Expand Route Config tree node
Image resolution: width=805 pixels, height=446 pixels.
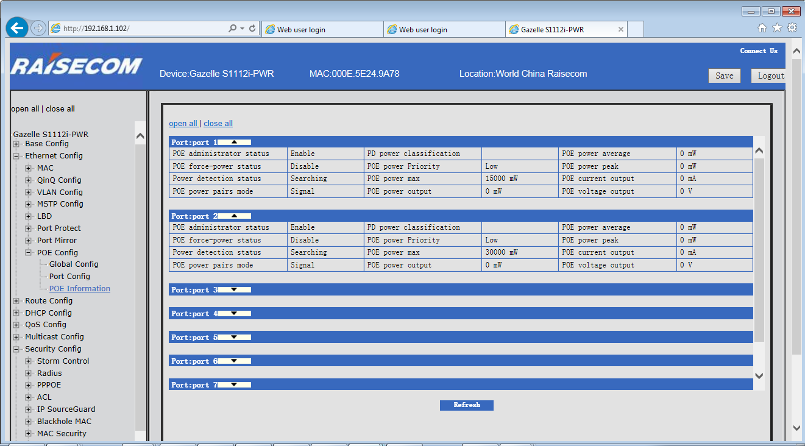coord(16,301)
